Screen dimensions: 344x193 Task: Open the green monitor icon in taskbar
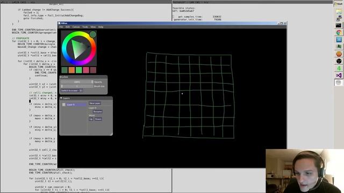[x=339, y=47]
